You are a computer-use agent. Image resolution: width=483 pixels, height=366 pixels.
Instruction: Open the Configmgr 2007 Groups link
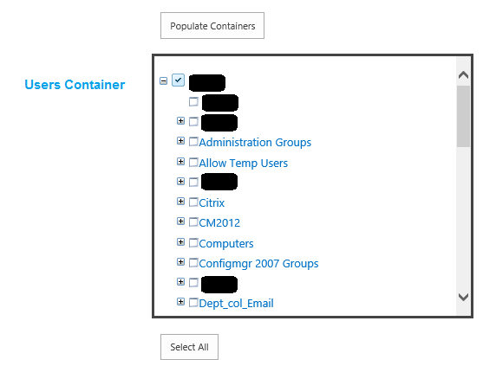[258, 264]
